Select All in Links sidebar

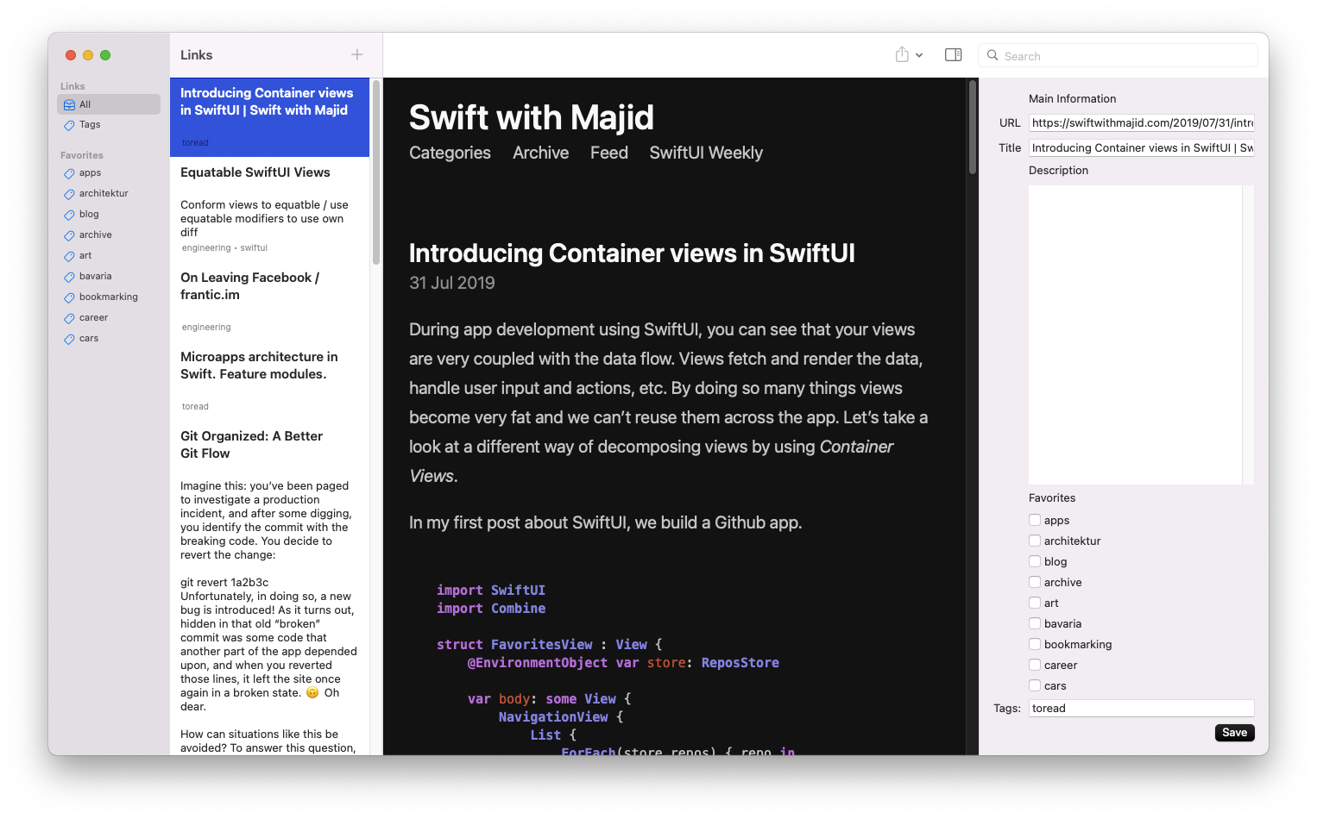click(109, 104)
